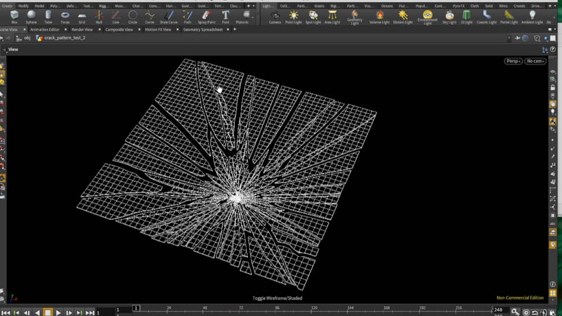Switch to the Animation Editor pane tab
562x316 pixels.
(45, 29)
